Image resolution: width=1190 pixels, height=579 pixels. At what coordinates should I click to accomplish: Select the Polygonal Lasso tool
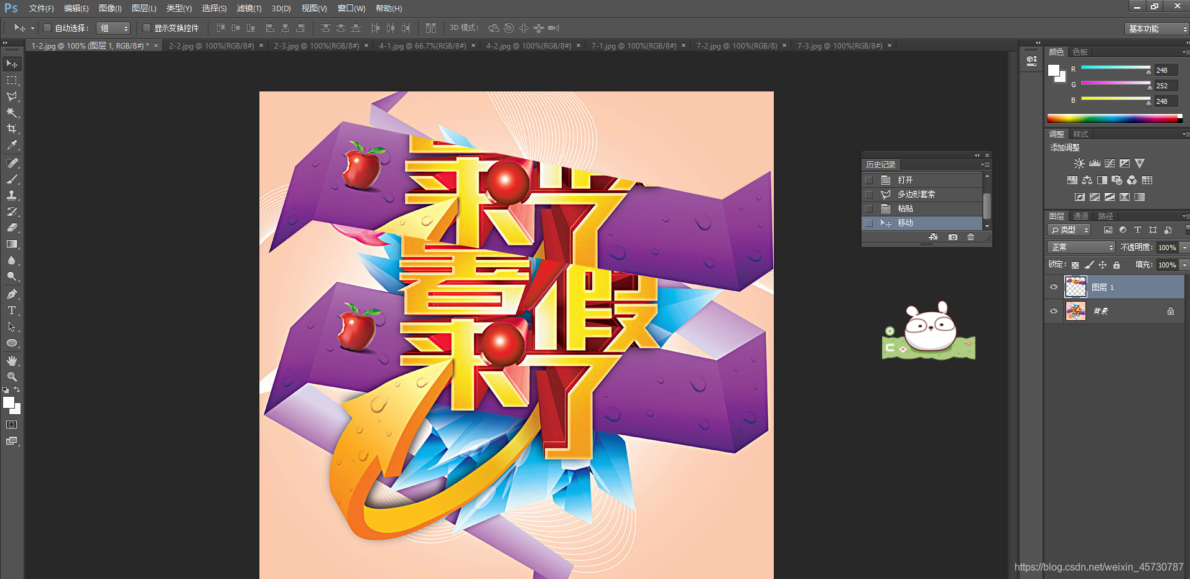[12, 96]
